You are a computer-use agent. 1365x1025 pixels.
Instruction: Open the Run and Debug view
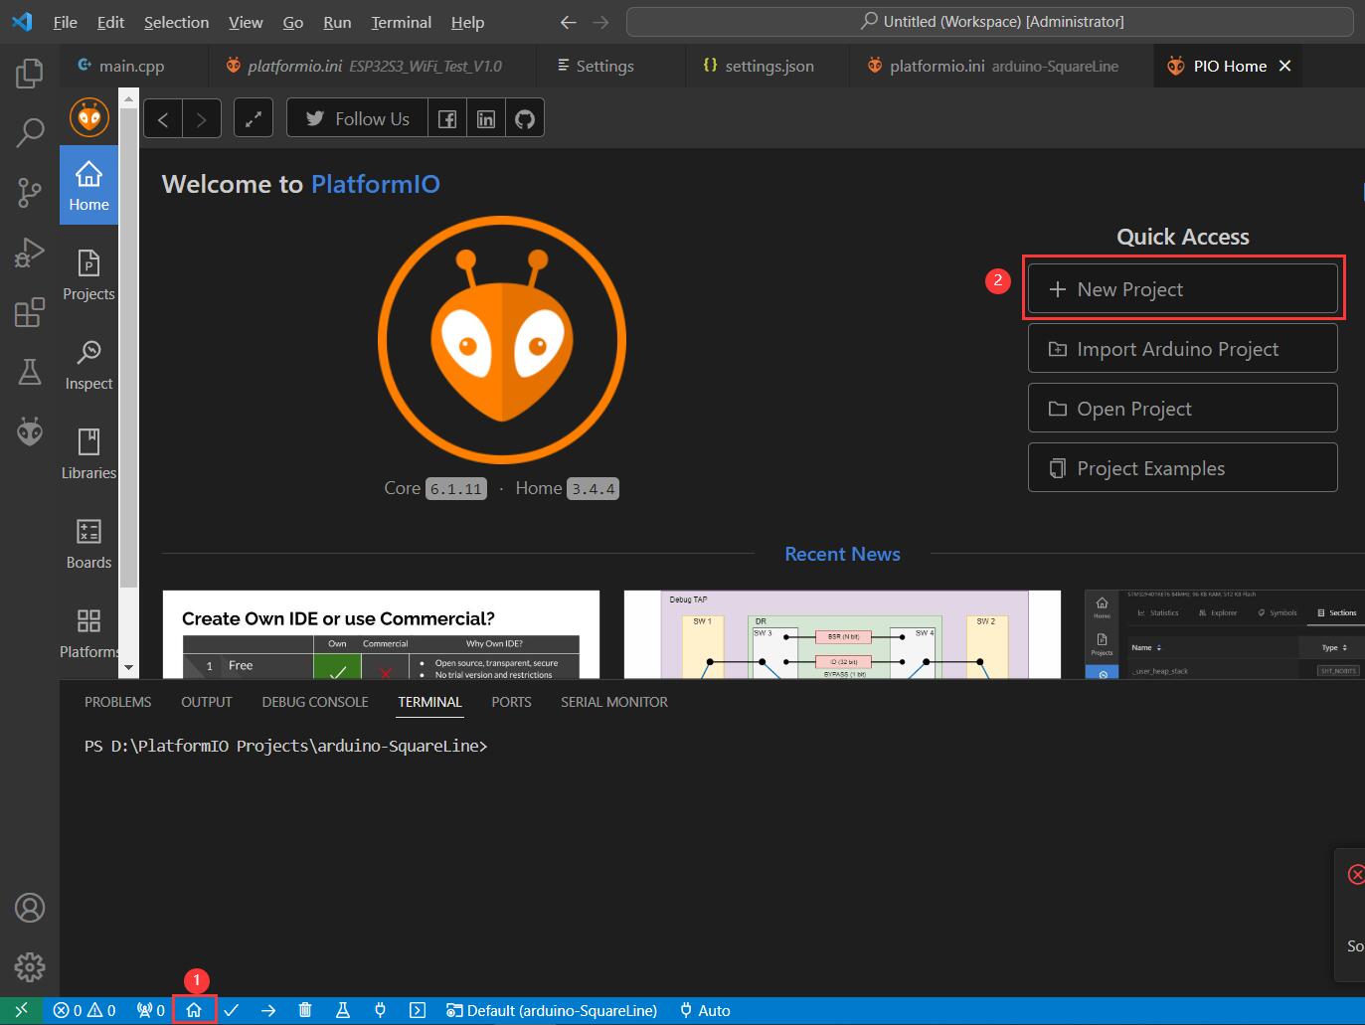pyautogui.click(x=30, y=253)
